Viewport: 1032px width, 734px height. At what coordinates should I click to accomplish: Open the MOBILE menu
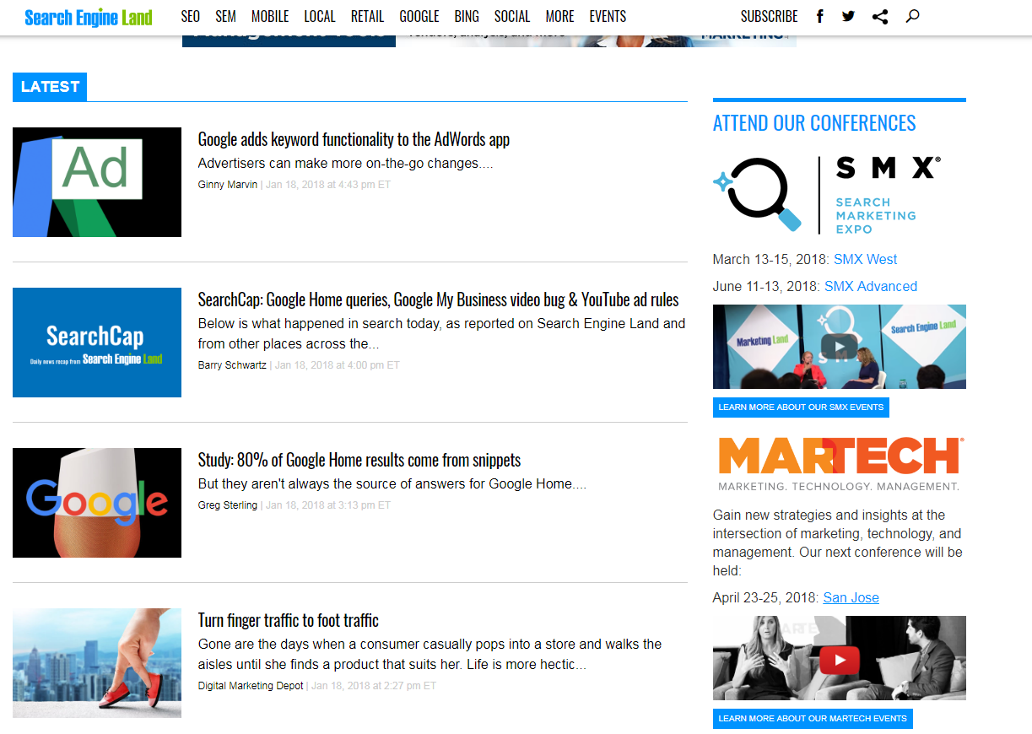pyautogui.click(x=270, y=16)
